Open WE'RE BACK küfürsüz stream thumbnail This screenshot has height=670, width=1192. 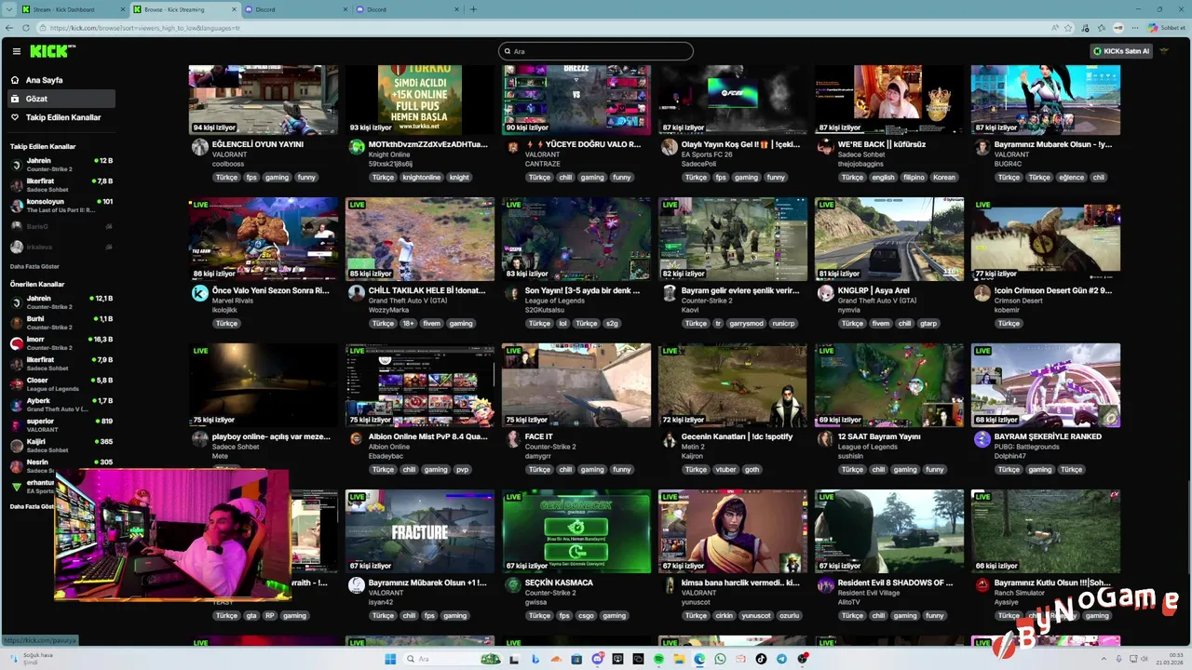coord(889,100)
